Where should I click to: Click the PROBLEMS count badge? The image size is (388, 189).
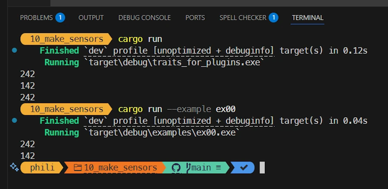click(60, 18)
